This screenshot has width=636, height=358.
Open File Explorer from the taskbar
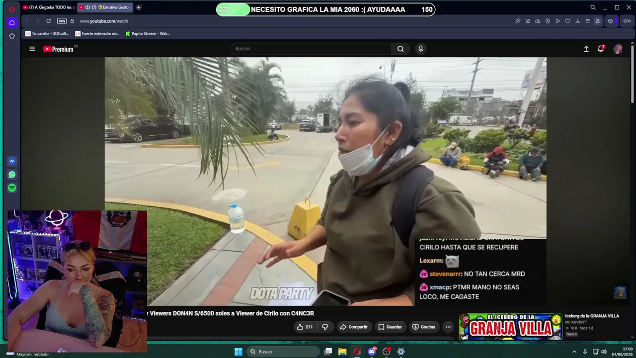point(342,352)
